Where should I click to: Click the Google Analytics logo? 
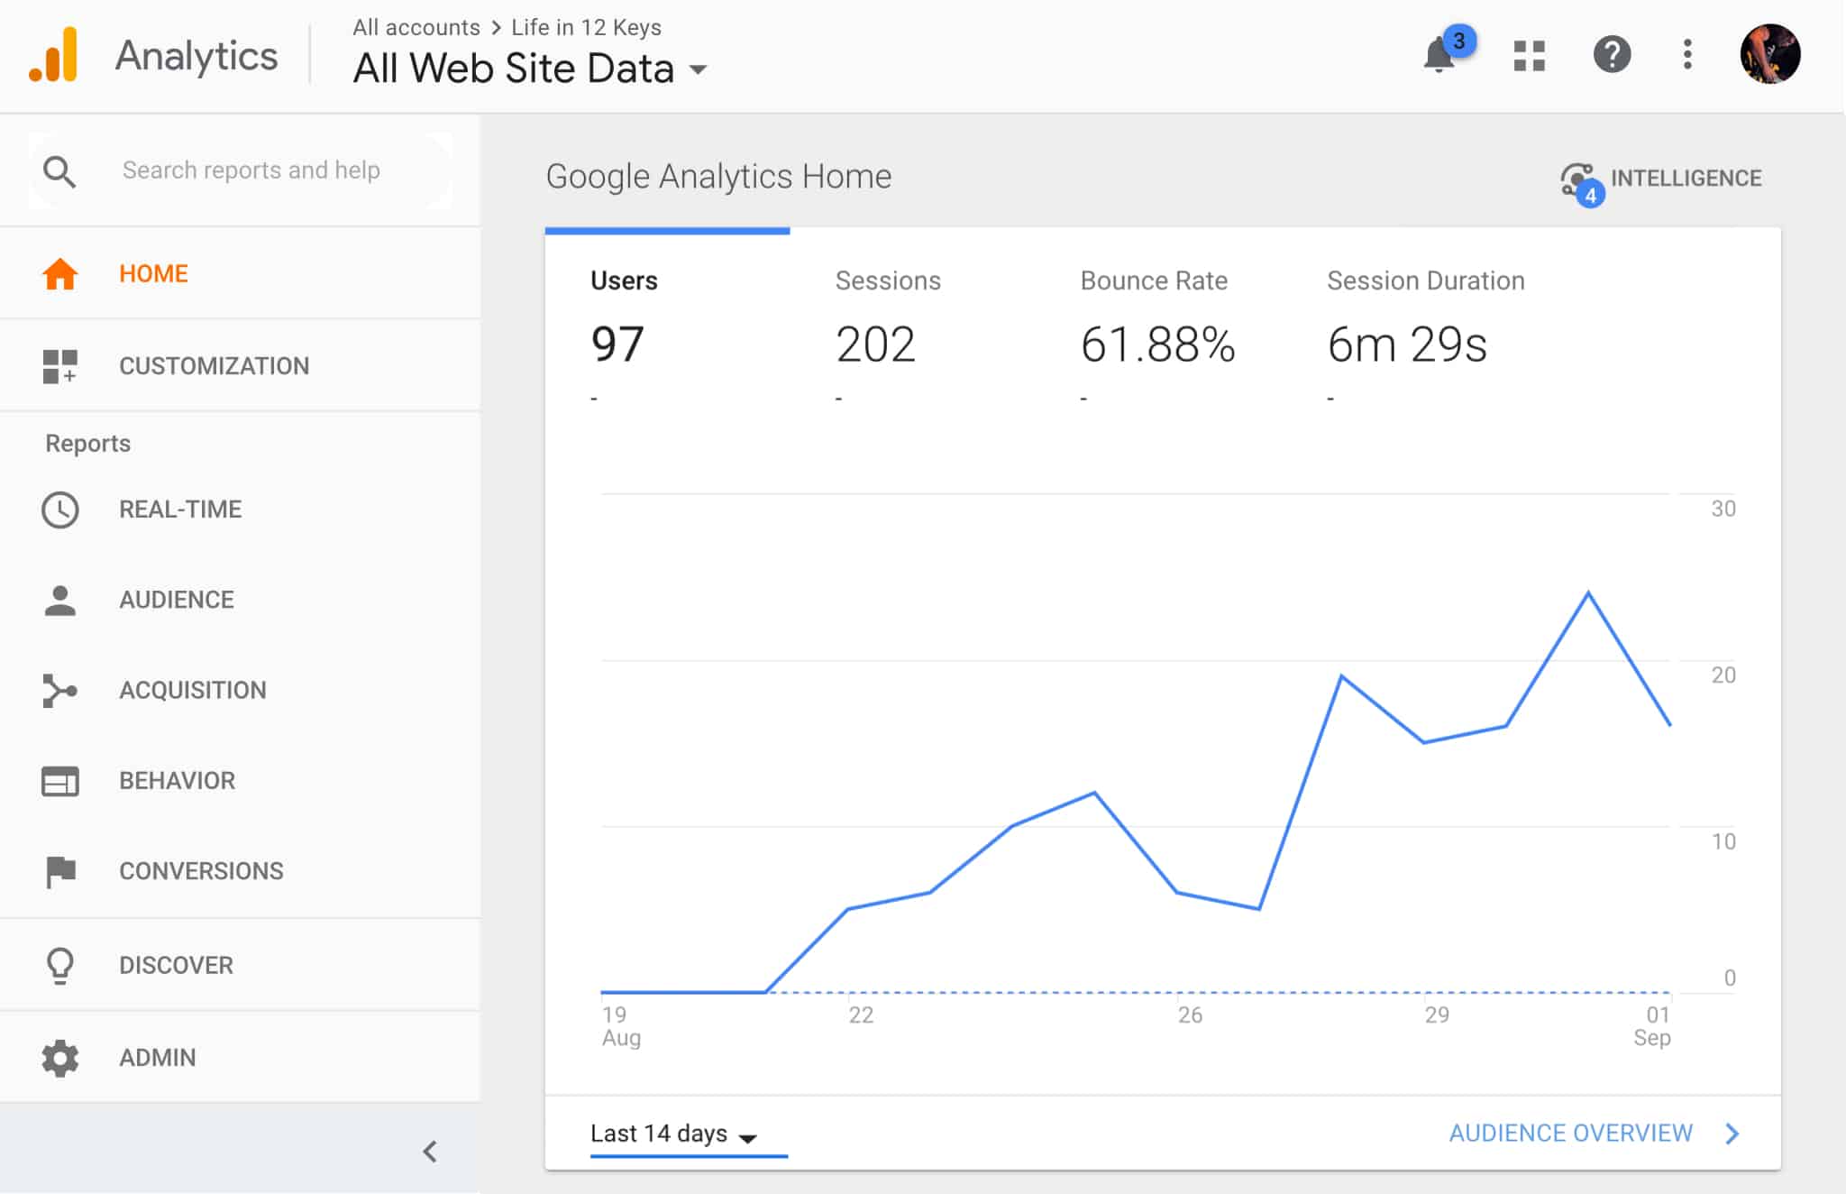(53, 55)
